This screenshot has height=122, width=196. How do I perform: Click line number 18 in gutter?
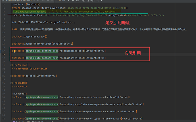[x=4, y=54]
